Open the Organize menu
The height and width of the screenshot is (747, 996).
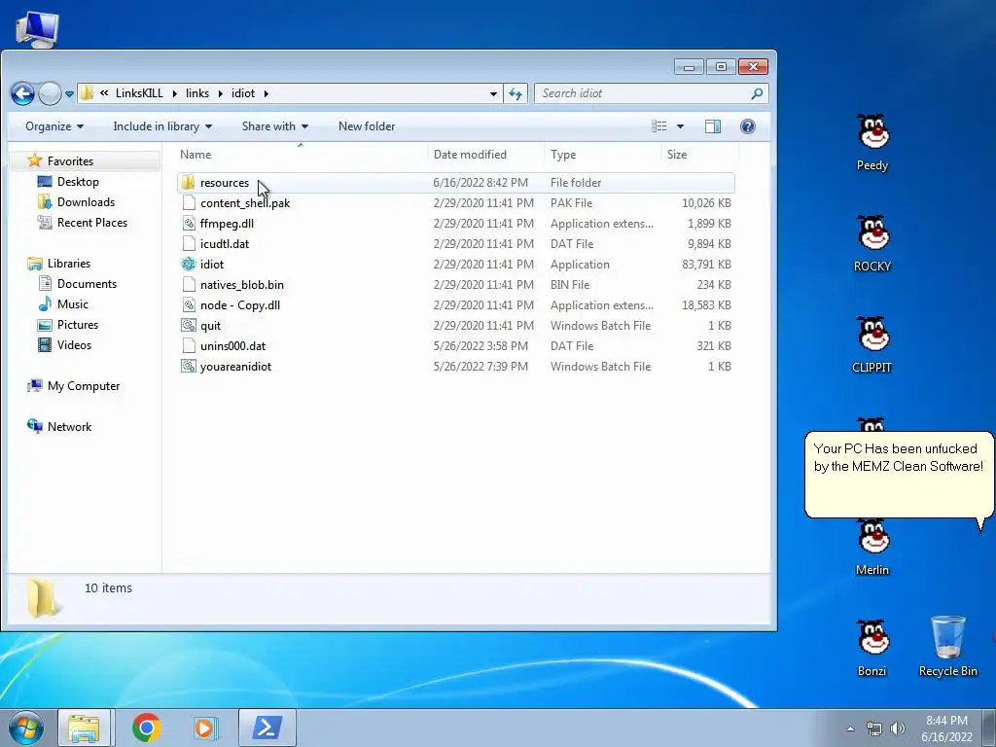tap(54, 126)
